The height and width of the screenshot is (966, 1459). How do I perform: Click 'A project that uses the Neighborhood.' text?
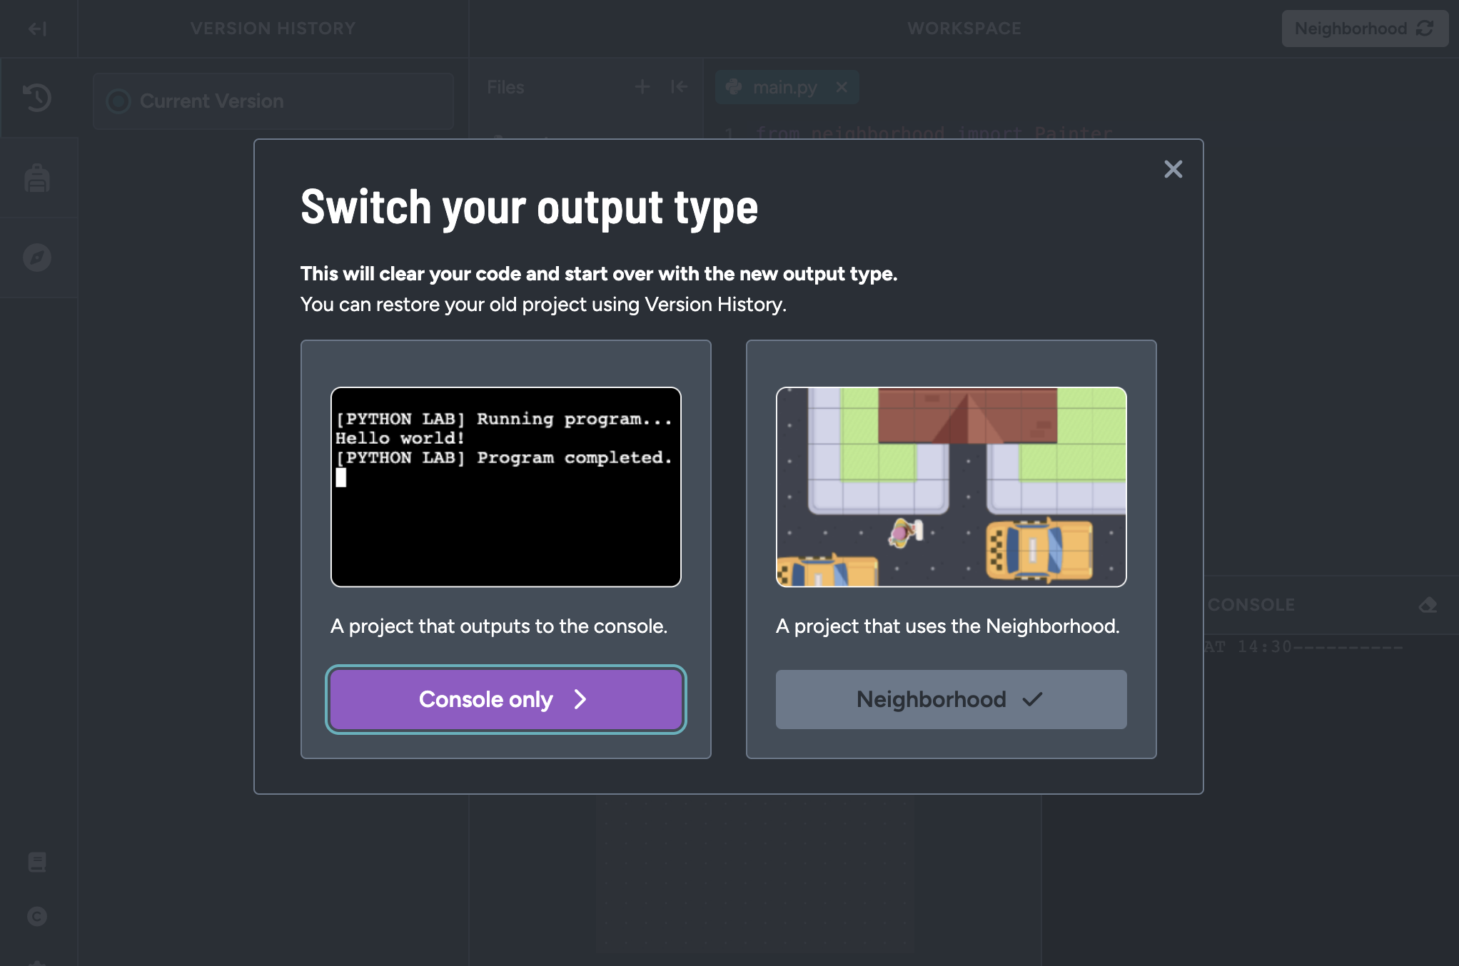(948, 626)
